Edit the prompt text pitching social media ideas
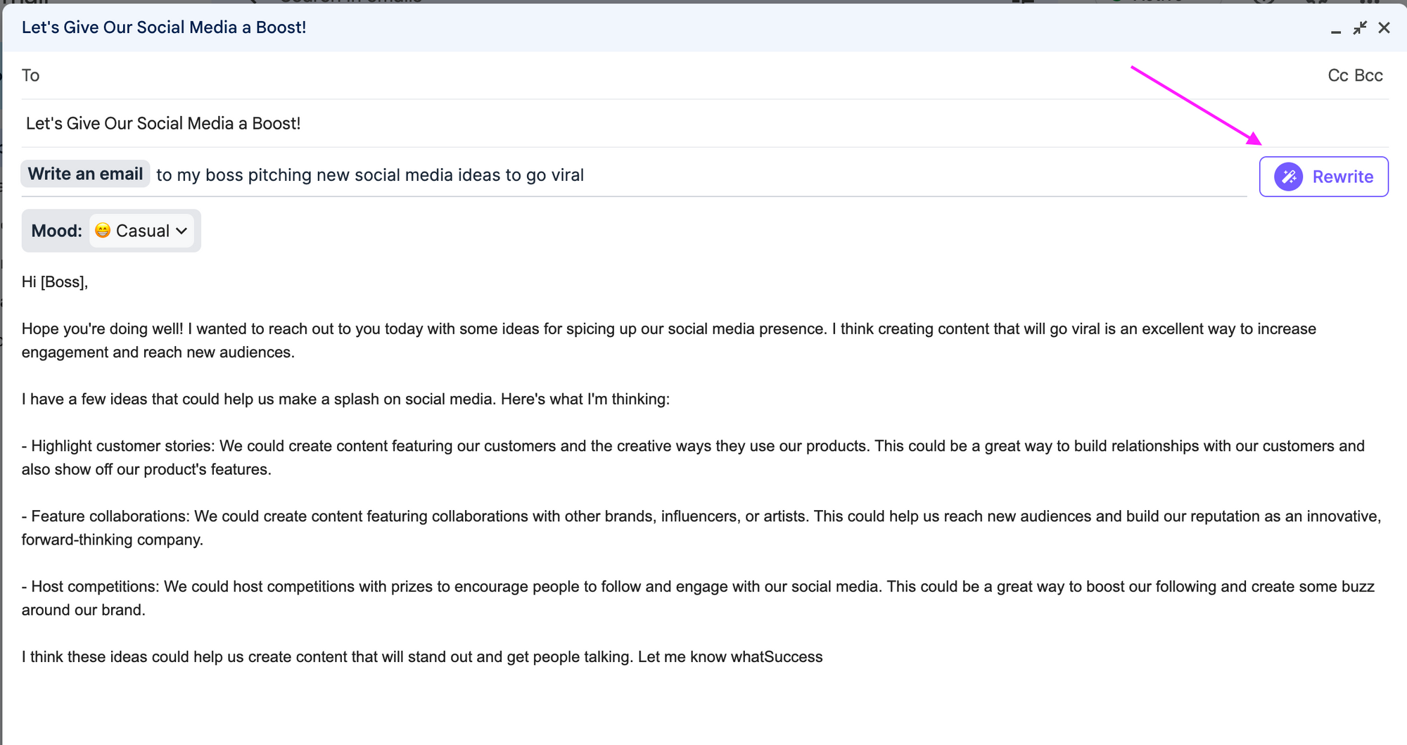This screenshot has height=745, width=1407. (x=370, y=175)
